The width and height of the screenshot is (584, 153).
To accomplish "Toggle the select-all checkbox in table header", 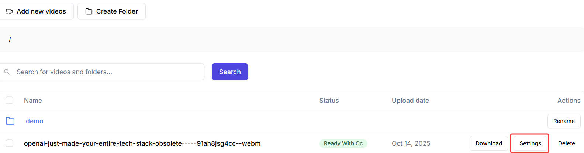I will tap(9, 101).
